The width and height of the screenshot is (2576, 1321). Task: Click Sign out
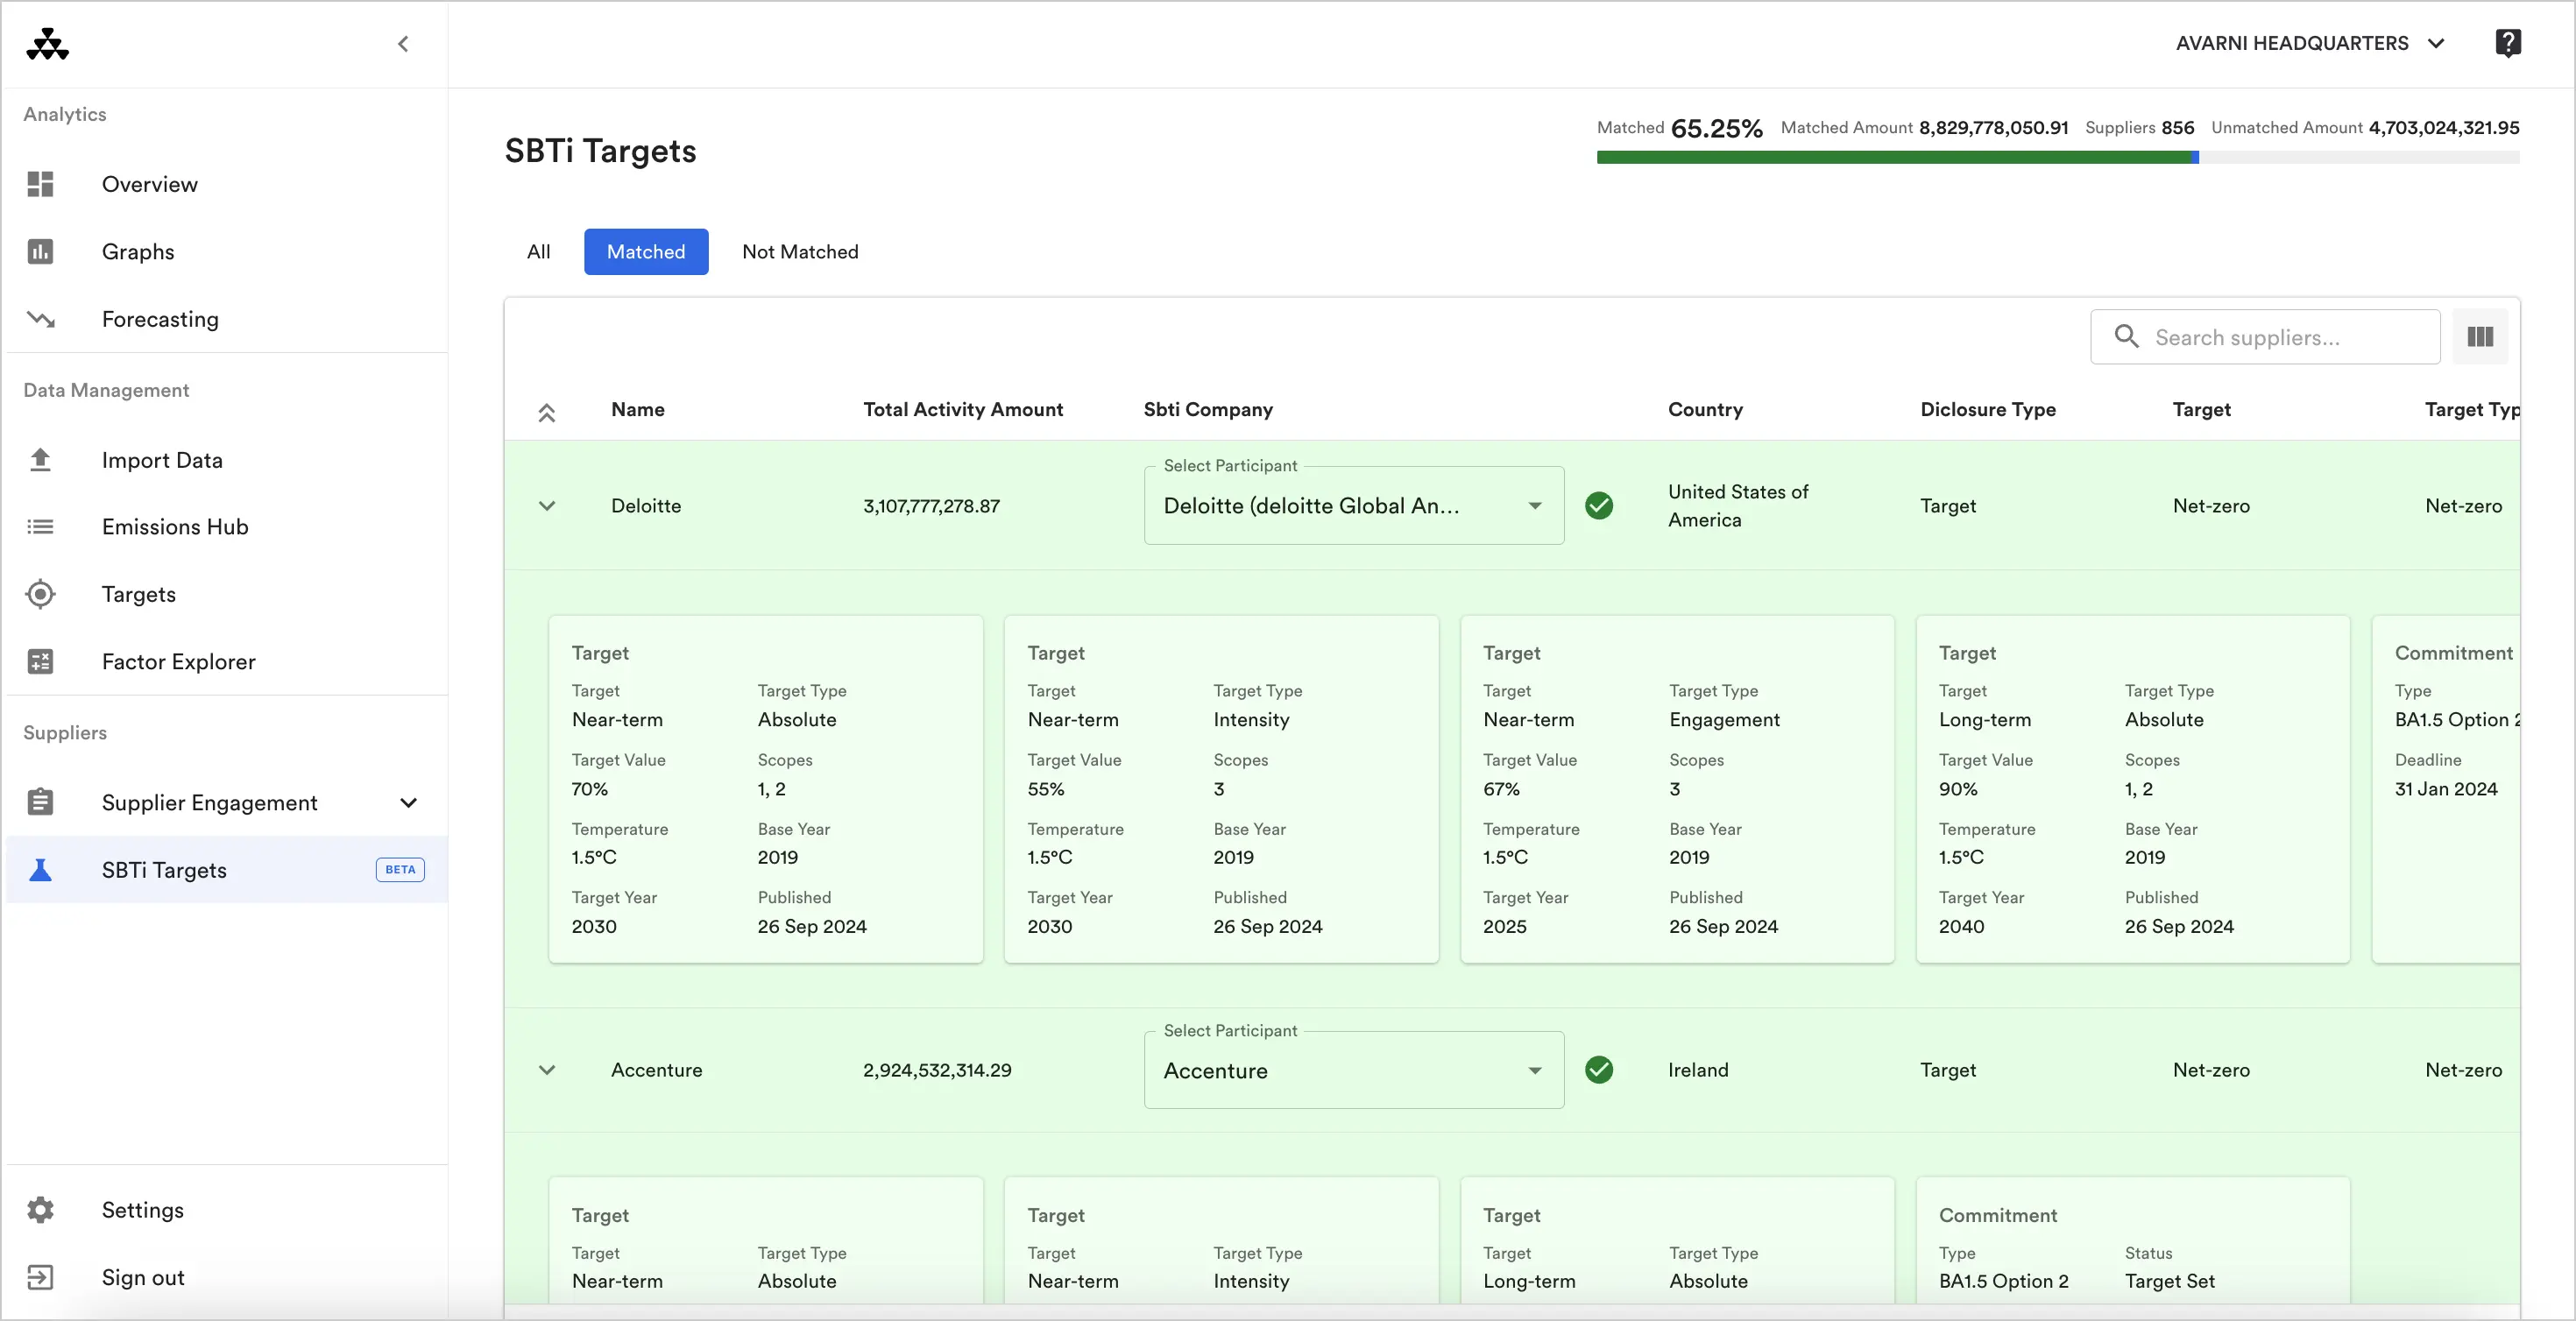(226, 1277)
